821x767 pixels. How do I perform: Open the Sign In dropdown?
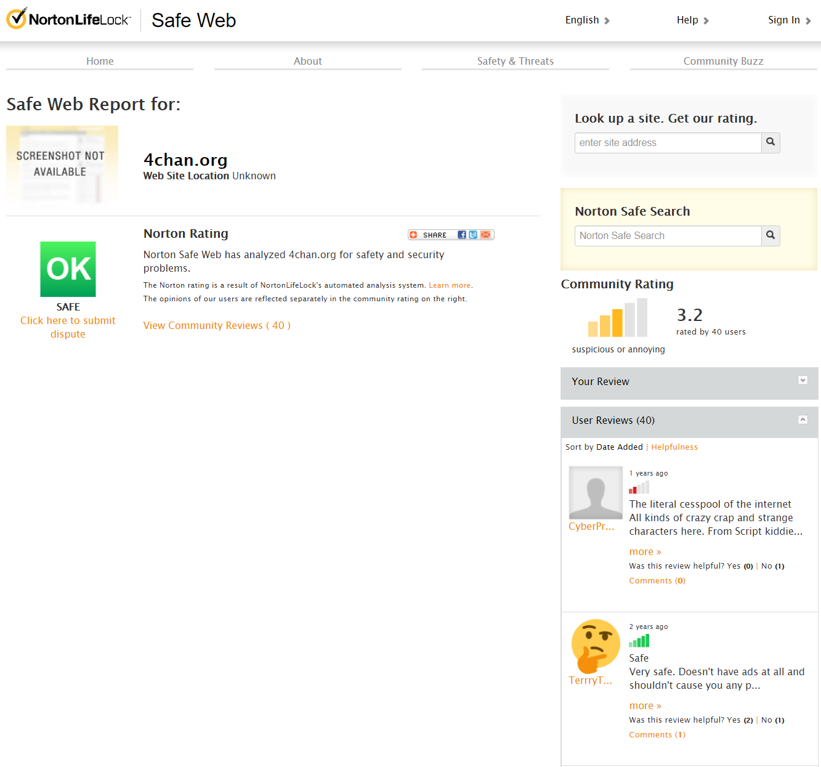[x=790, y=20]
